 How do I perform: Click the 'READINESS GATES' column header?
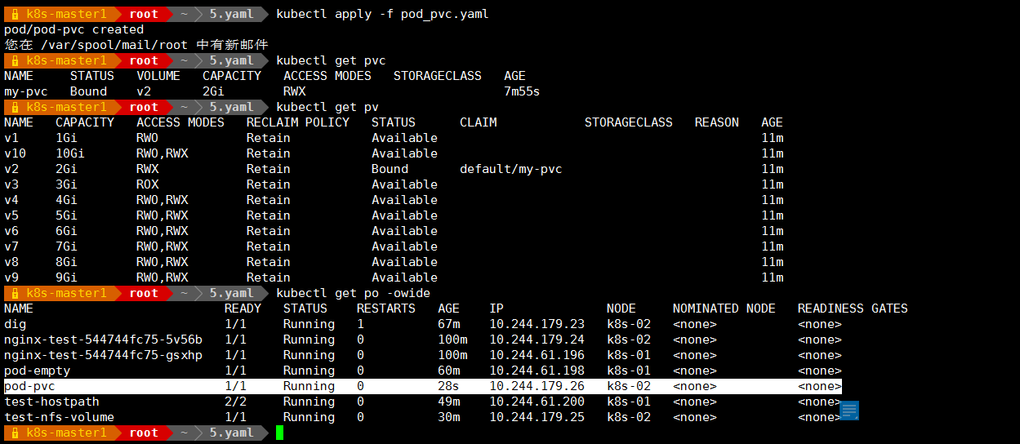[x=853, y=309]
